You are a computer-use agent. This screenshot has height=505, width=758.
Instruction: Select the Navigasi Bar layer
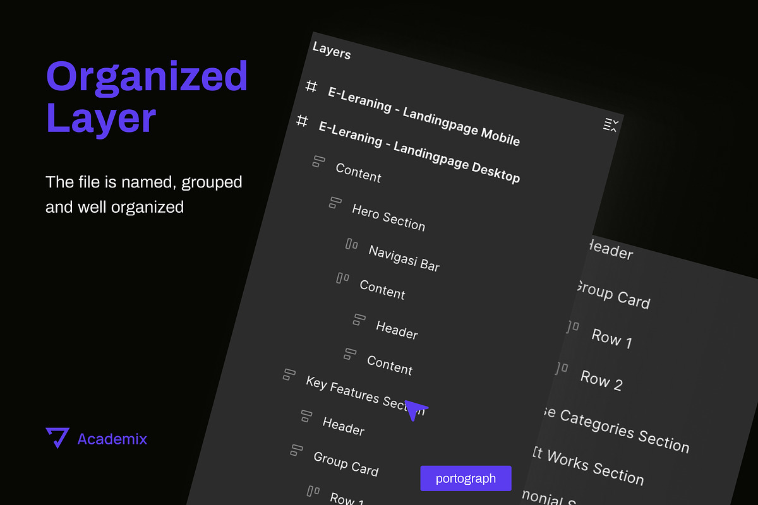[404, 258]
